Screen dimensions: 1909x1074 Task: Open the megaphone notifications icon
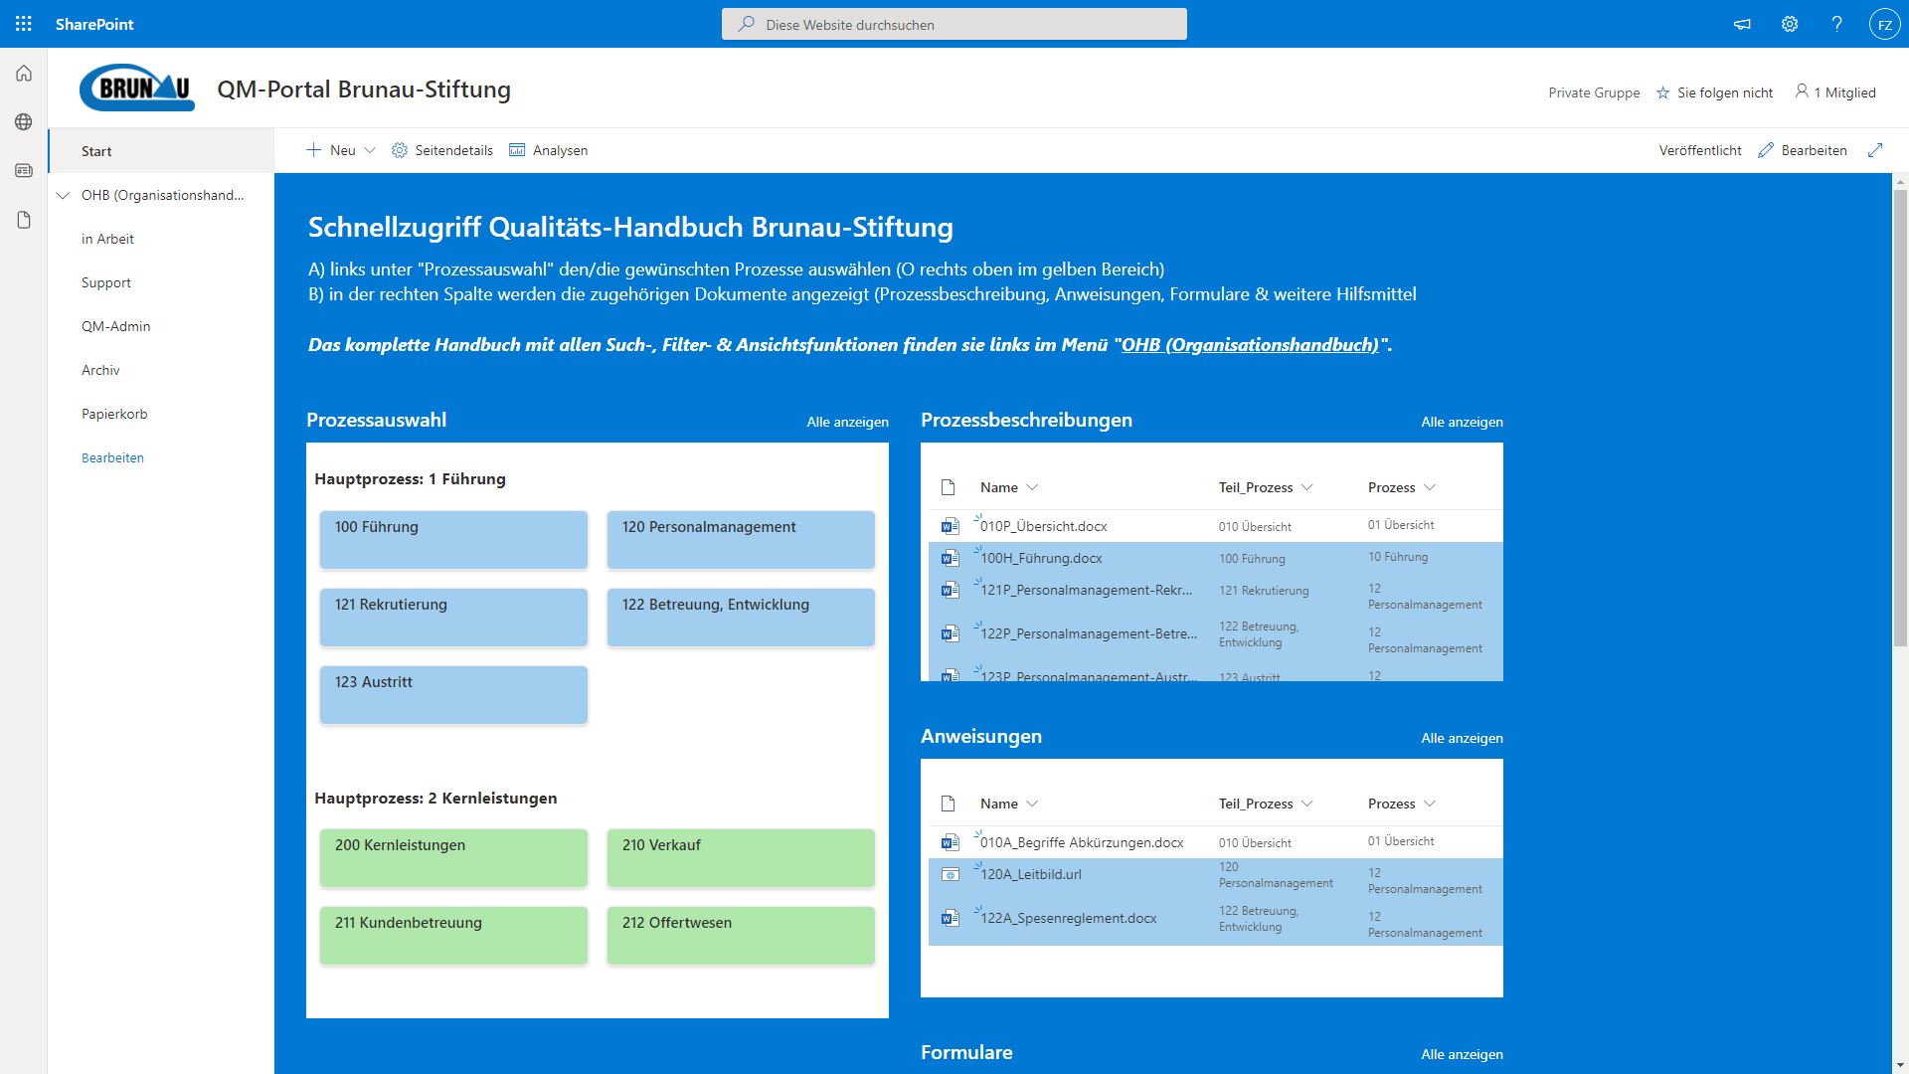[1742, 24]
